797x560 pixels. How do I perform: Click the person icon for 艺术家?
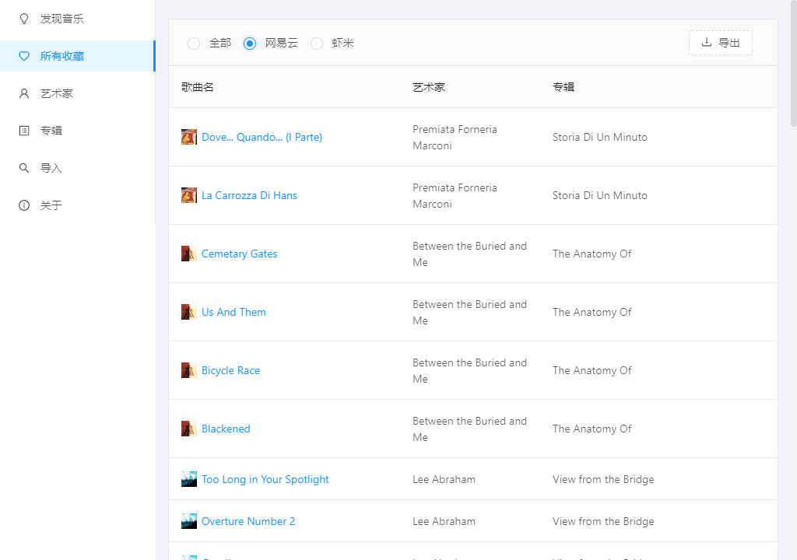click(24, 93)
